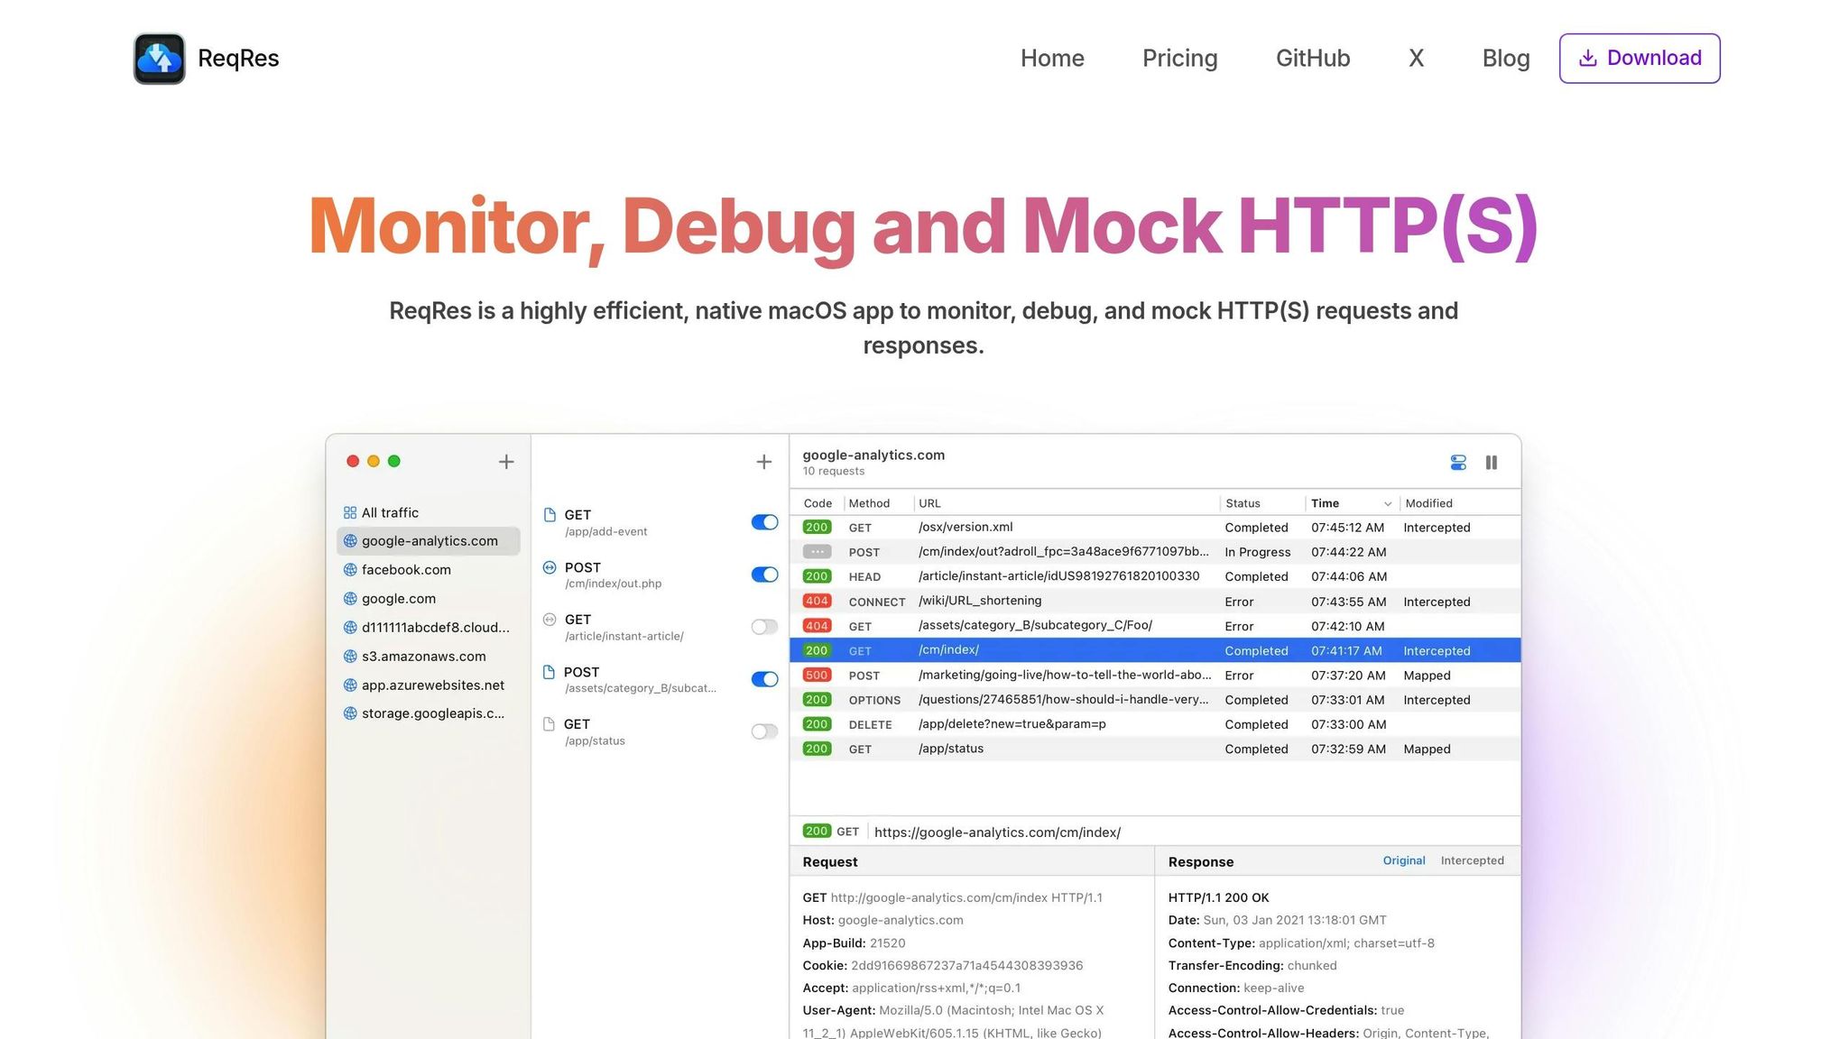This screenshot has width=1848, height=1039.
Task: Click the globe icon beside s3.amazonaws.com
Action: pyautogui.click(x=350, y=657)
